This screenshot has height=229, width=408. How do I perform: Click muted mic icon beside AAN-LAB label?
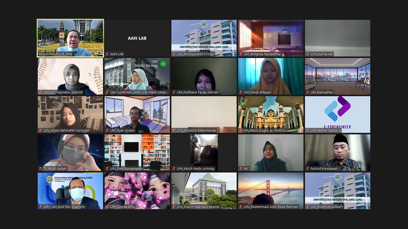click(x=107, y=54)
